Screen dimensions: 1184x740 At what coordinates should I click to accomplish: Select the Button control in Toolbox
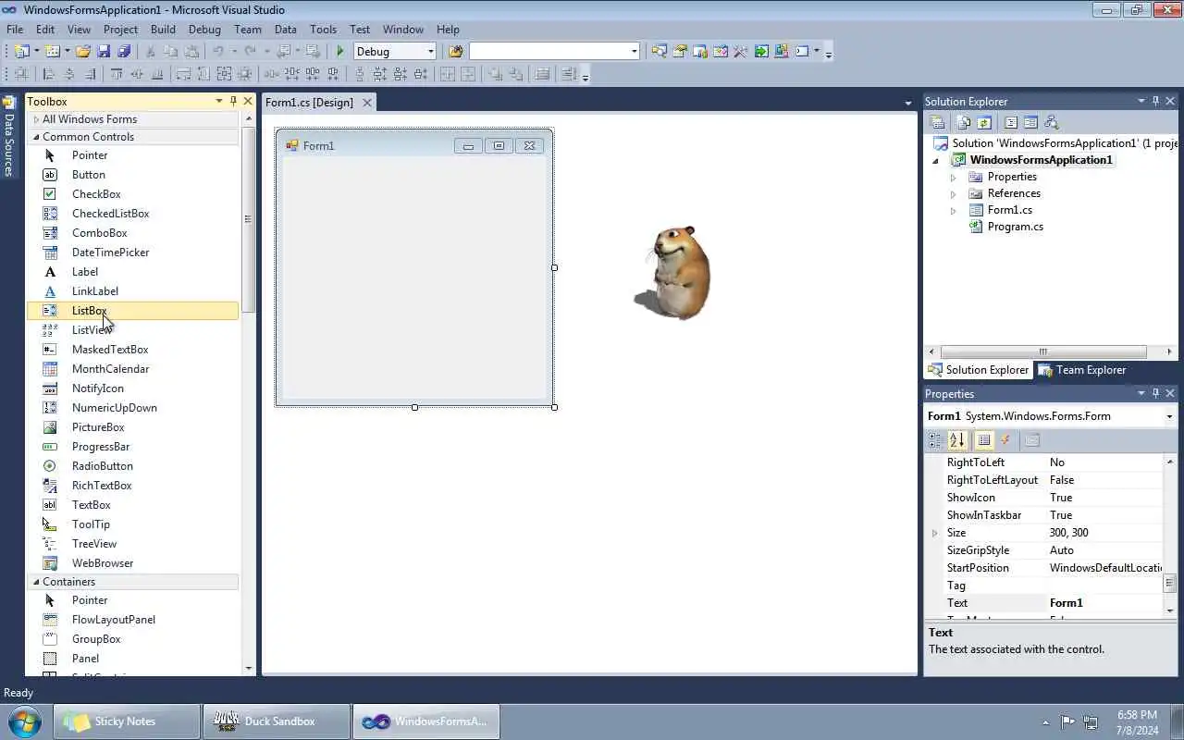(133, 175)
